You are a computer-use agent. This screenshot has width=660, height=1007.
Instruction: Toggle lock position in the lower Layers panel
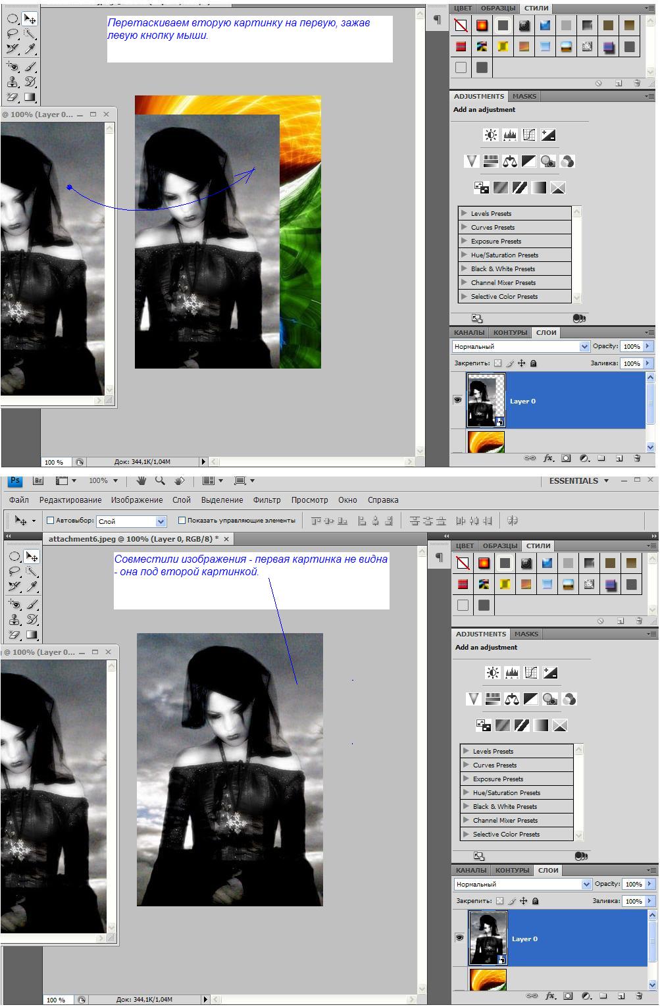524,901
